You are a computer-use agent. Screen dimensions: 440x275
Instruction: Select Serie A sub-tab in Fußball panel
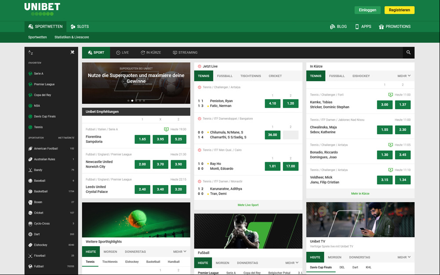231,273
